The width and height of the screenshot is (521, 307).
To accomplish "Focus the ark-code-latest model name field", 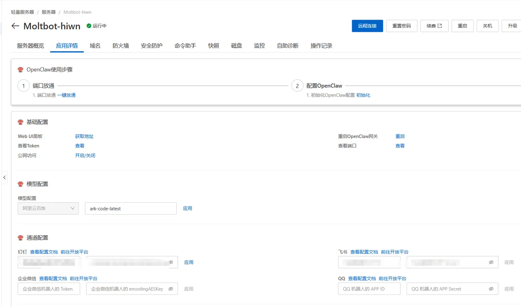I will click(131, 208).
